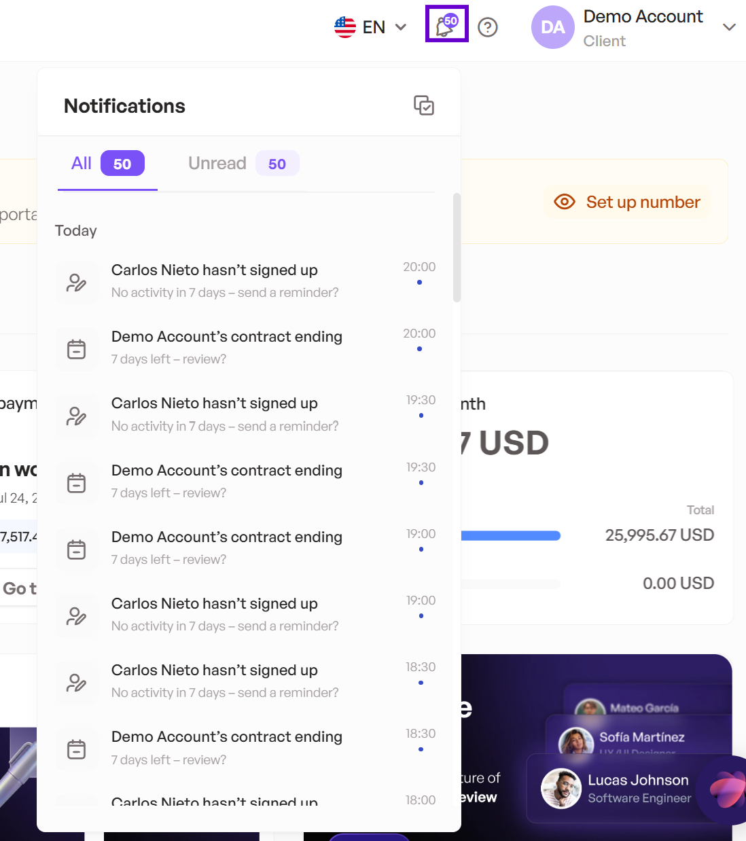Open the 19:00 Demo Account's contract ending notification

coord(245,548)
